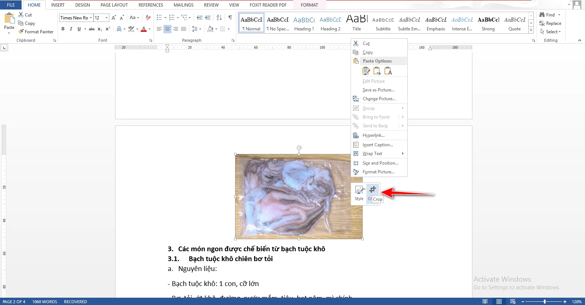Toggle Superscript formatting
Screen dimensions: 585x305
(x=108, y=29)
